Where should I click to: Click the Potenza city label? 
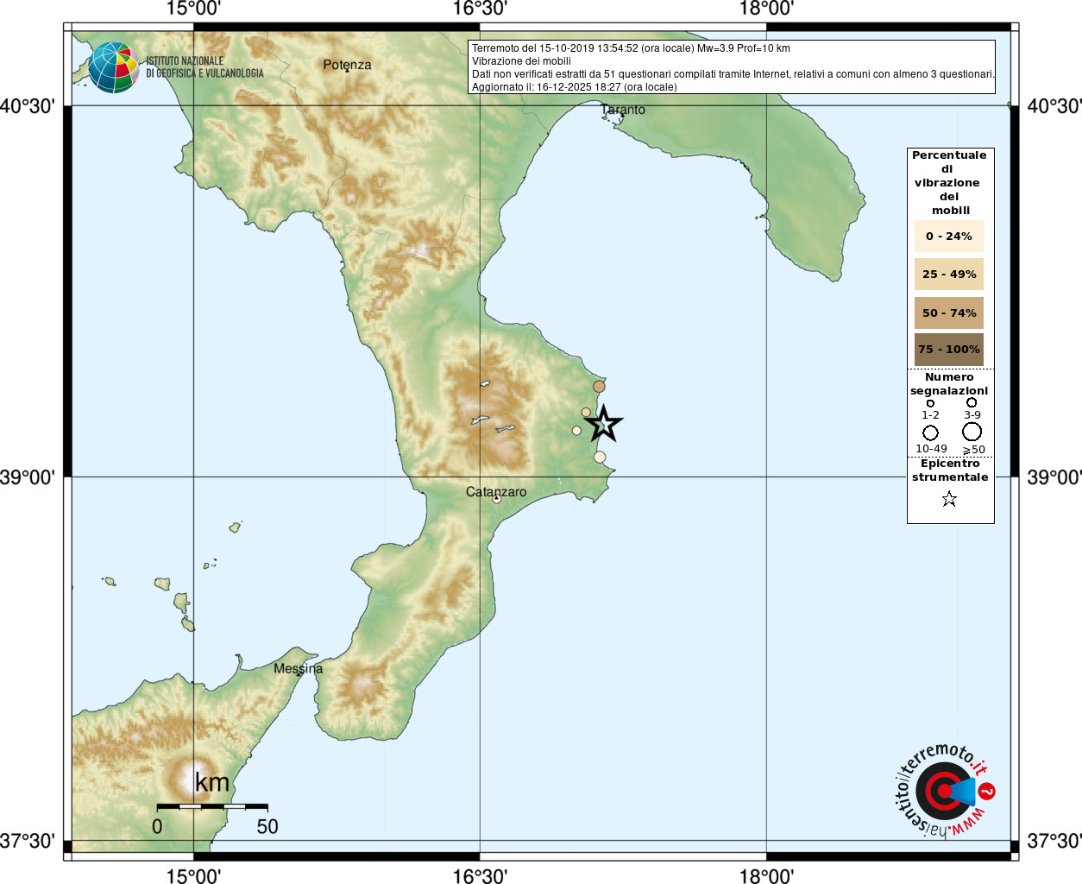pos(347,65)
